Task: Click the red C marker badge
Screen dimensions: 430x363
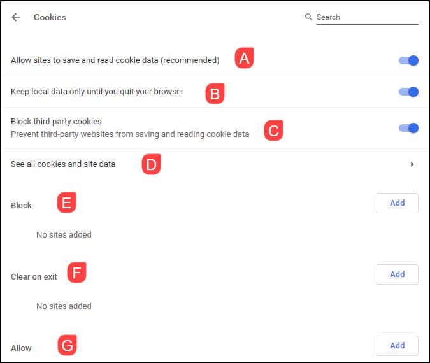Action: point(273,131)
